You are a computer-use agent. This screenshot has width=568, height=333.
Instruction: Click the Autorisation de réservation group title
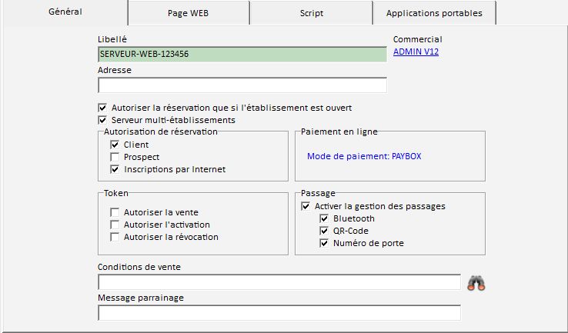click(x=161, y=132)
